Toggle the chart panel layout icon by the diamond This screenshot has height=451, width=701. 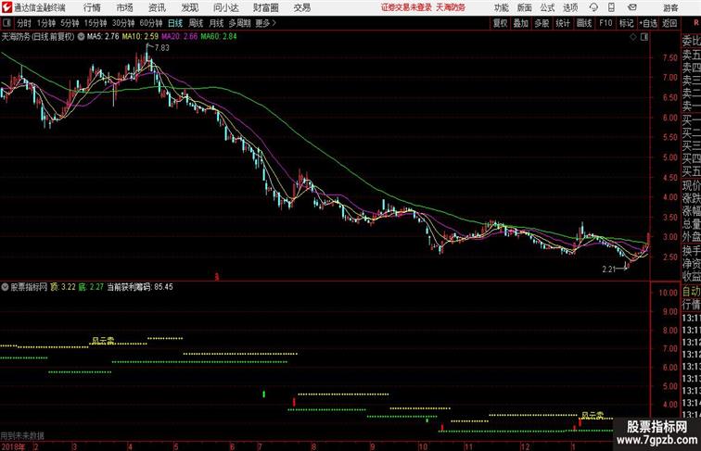tap(644, 37)
